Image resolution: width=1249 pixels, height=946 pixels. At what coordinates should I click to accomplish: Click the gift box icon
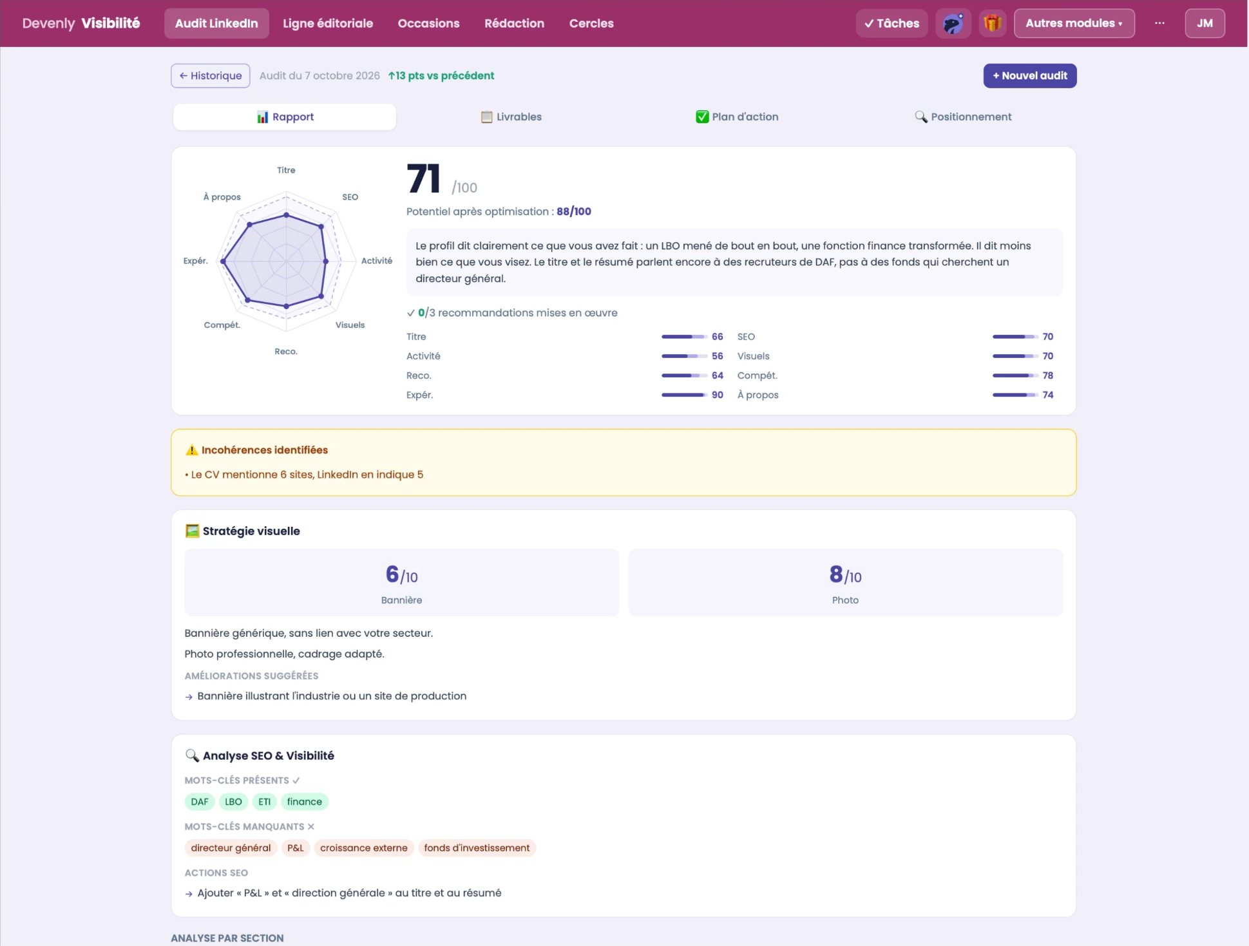[x=993, y=24]
